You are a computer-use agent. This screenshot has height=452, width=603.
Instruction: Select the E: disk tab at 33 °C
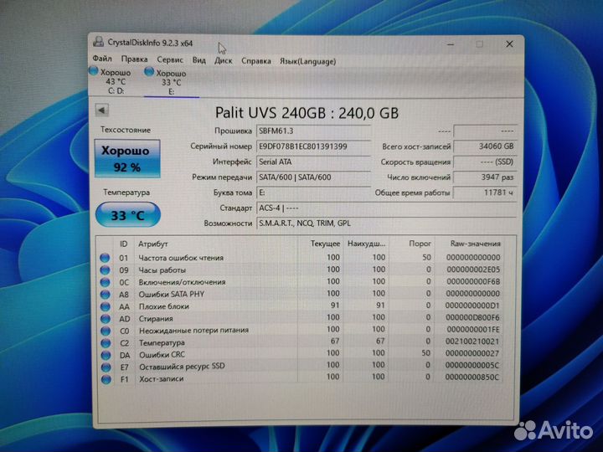[172, 82]
